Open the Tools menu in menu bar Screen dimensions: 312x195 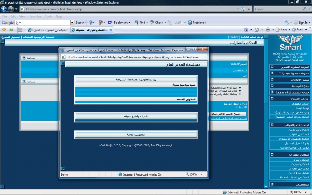tap(48, 16)
